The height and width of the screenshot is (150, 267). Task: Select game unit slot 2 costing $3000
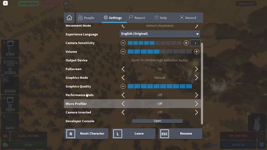pos(10,67)
